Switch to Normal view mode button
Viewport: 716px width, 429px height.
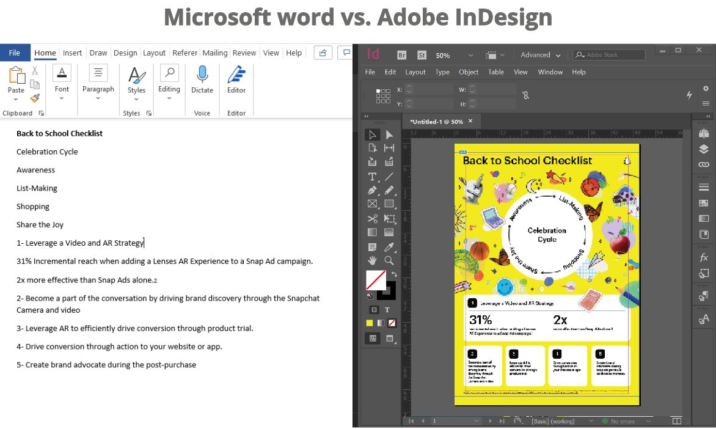pyautogui.click(x=373, y=338)
